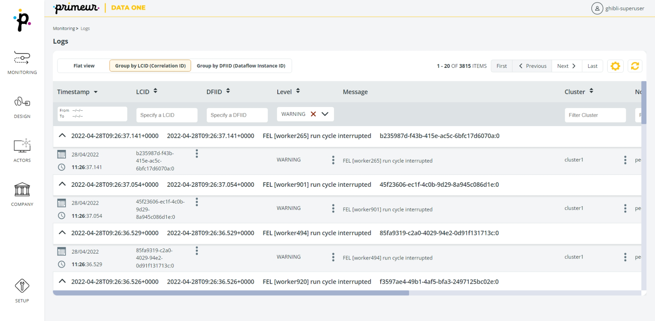Open the ghibli-superuser profile icon
This screenshot has width=655, height=321.
tap(597, 8)
